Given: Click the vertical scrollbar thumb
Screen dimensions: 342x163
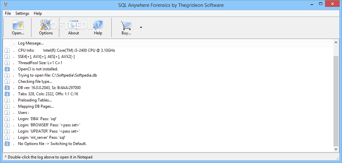Looking at the screenshot, I should pos(336,101).
